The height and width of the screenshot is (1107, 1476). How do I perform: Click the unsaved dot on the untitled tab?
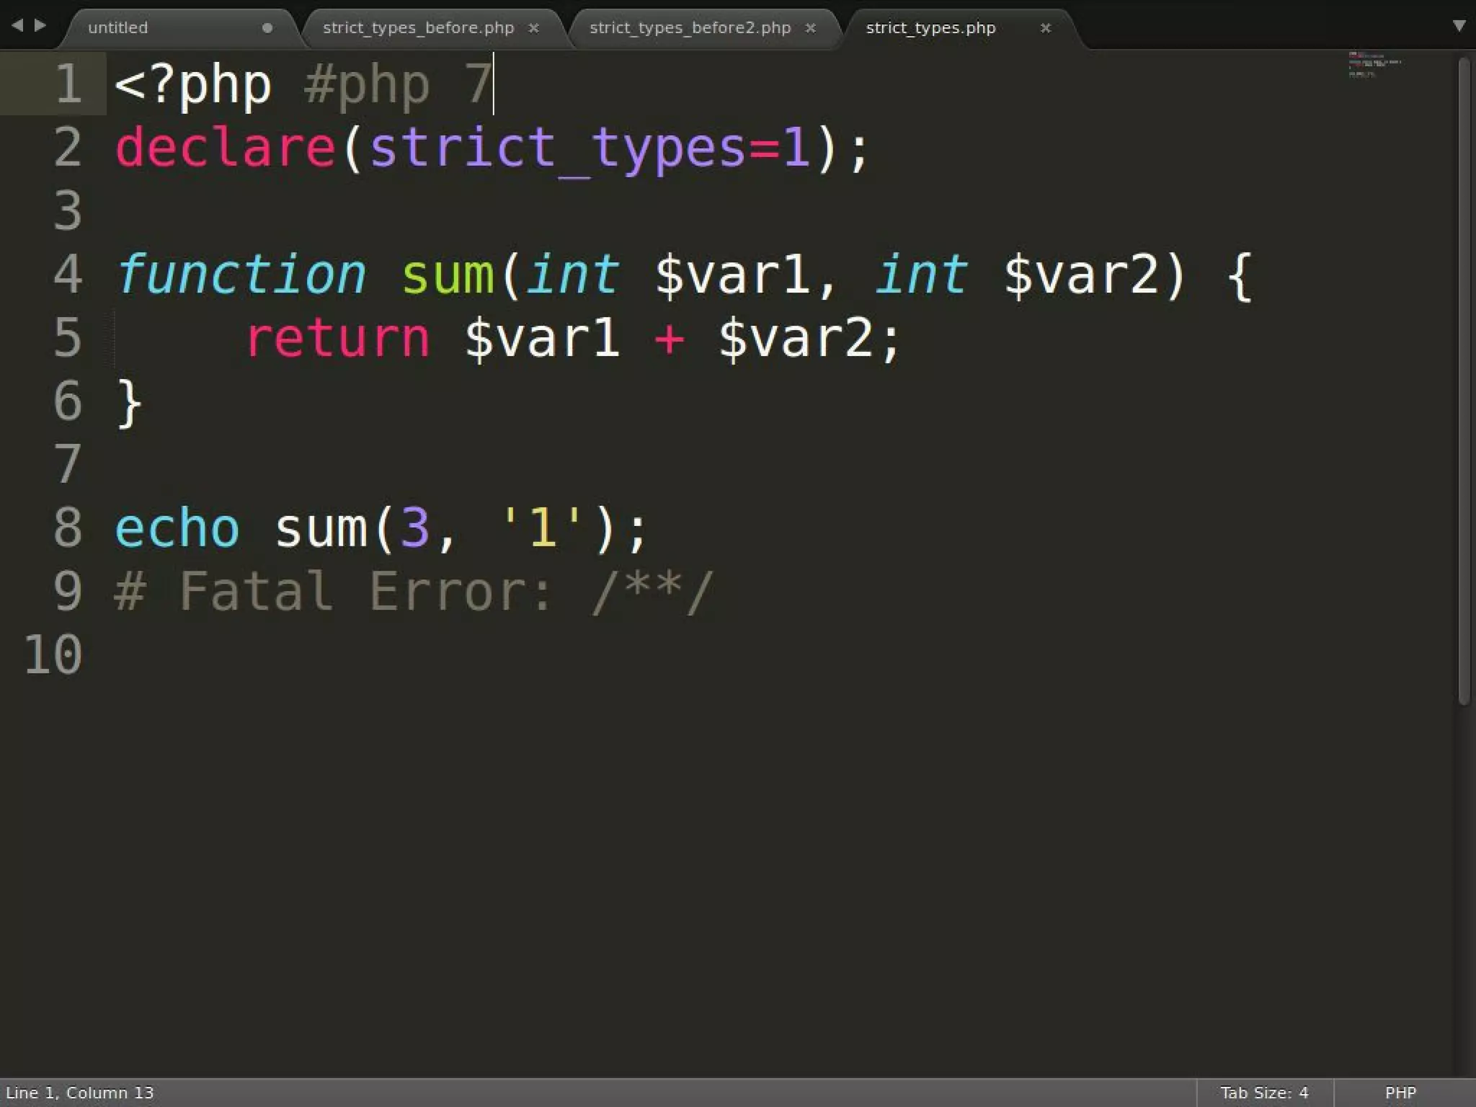tap(267, 28)
